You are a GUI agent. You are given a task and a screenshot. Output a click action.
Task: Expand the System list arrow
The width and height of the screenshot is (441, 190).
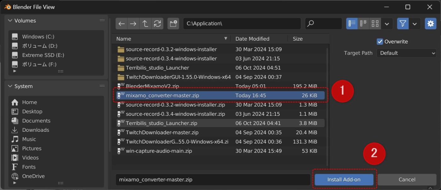point(14,182)
